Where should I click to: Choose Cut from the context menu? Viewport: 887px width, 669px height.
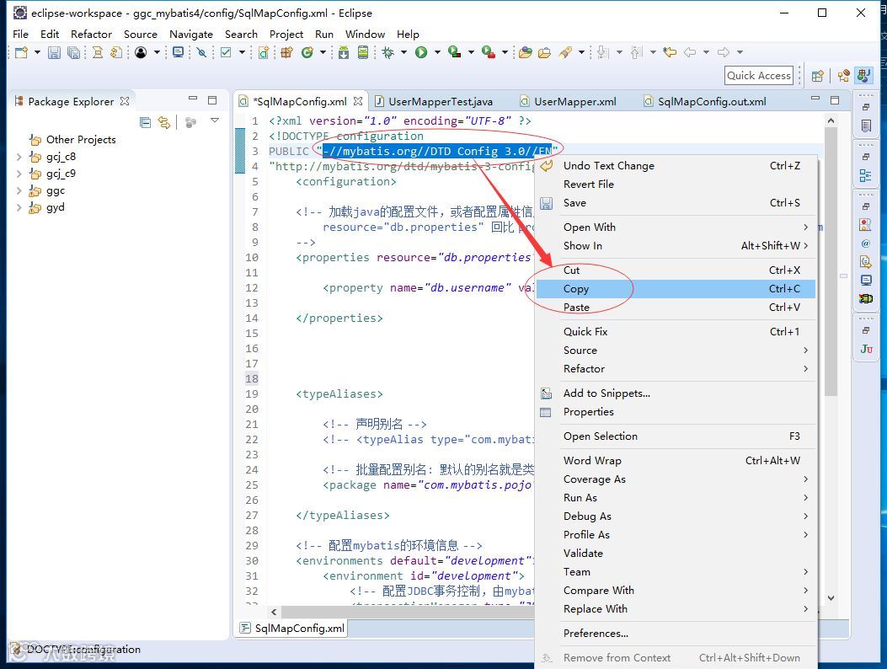pyautogui.click(x=676, y=270)
